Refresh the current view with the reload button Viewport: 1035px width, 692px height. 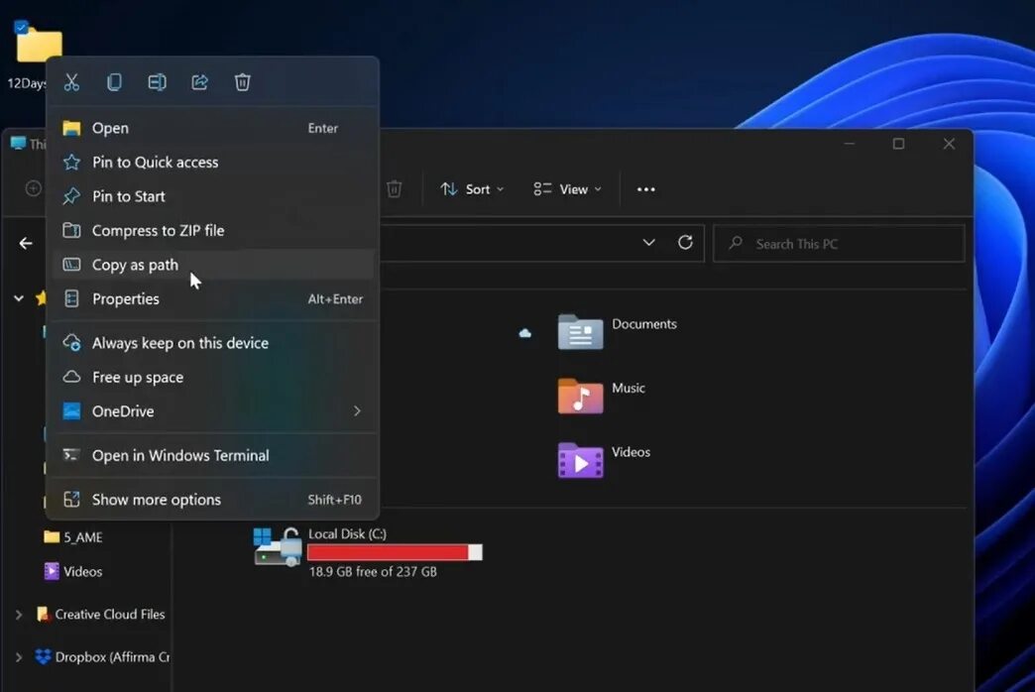click(685, 242)
